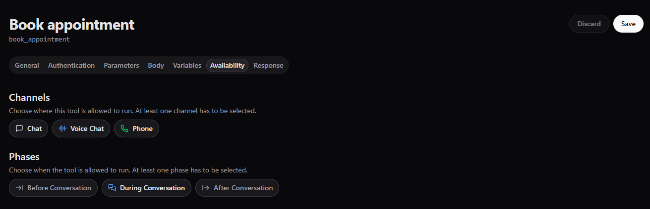The width and height of the screenshot is (650, 209).
Task: Select the Availability tab
Action: pos(227,65)
